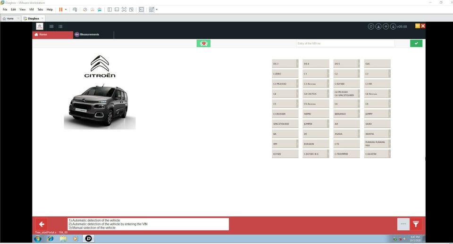Click the VIN number entry field
This screenshot has width=453, height=244.
(x=345, y=43)
